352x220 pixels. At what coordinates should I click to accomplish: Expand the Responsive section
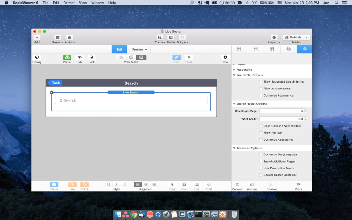234,70
